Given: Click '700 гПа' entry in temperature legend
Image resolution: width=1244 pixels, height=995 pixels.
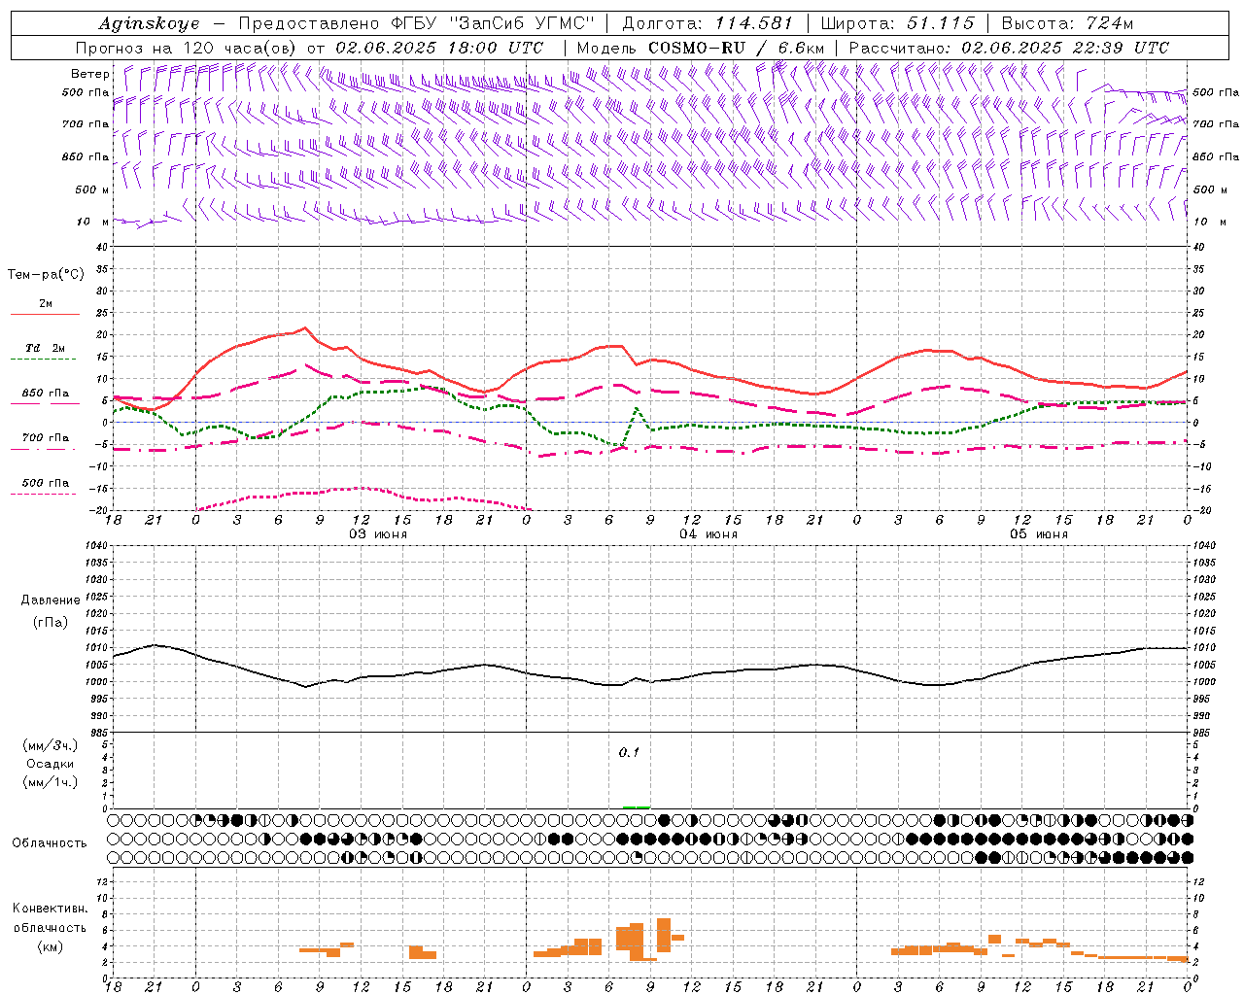Looking at the screenshot, I should [45, 438].
